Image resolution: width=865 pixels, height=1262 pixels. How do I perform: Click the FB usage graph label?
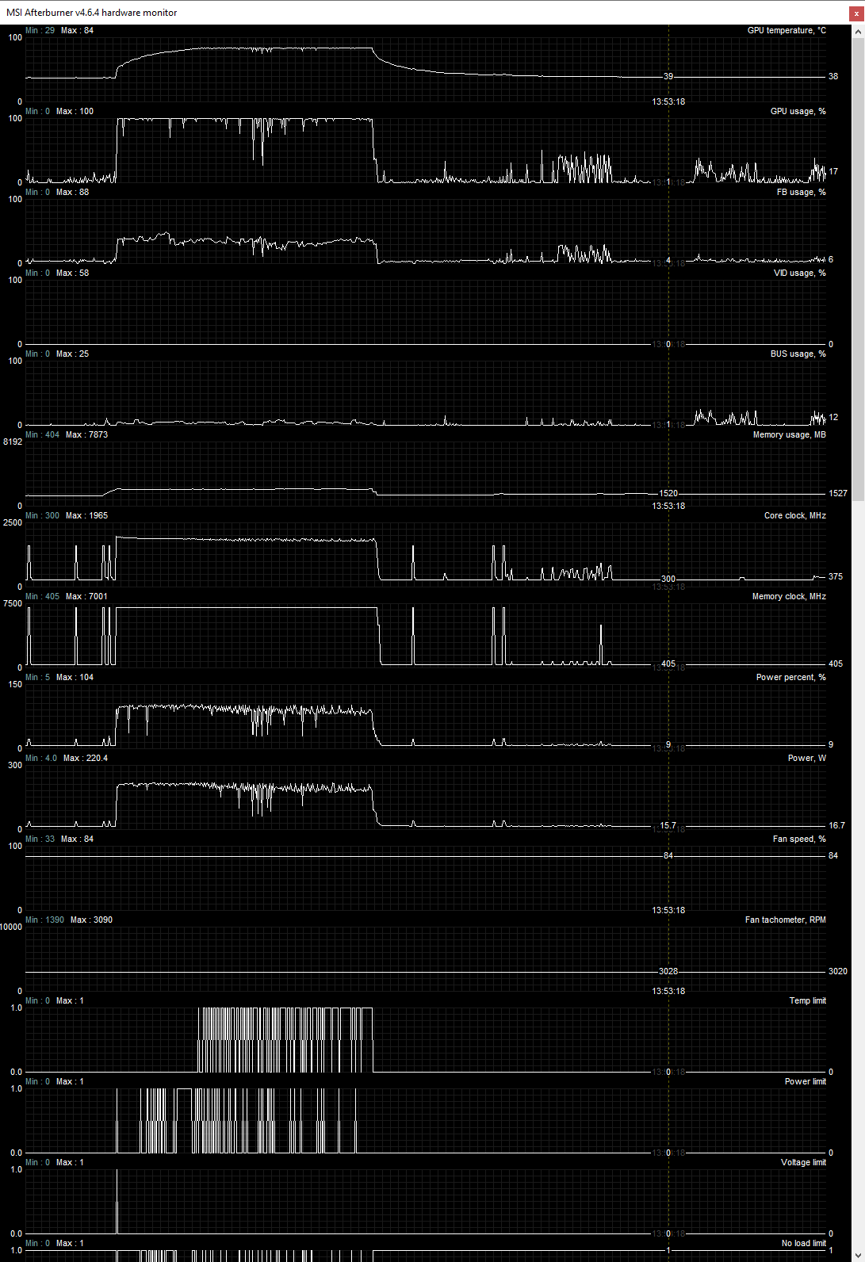[801, 193]
